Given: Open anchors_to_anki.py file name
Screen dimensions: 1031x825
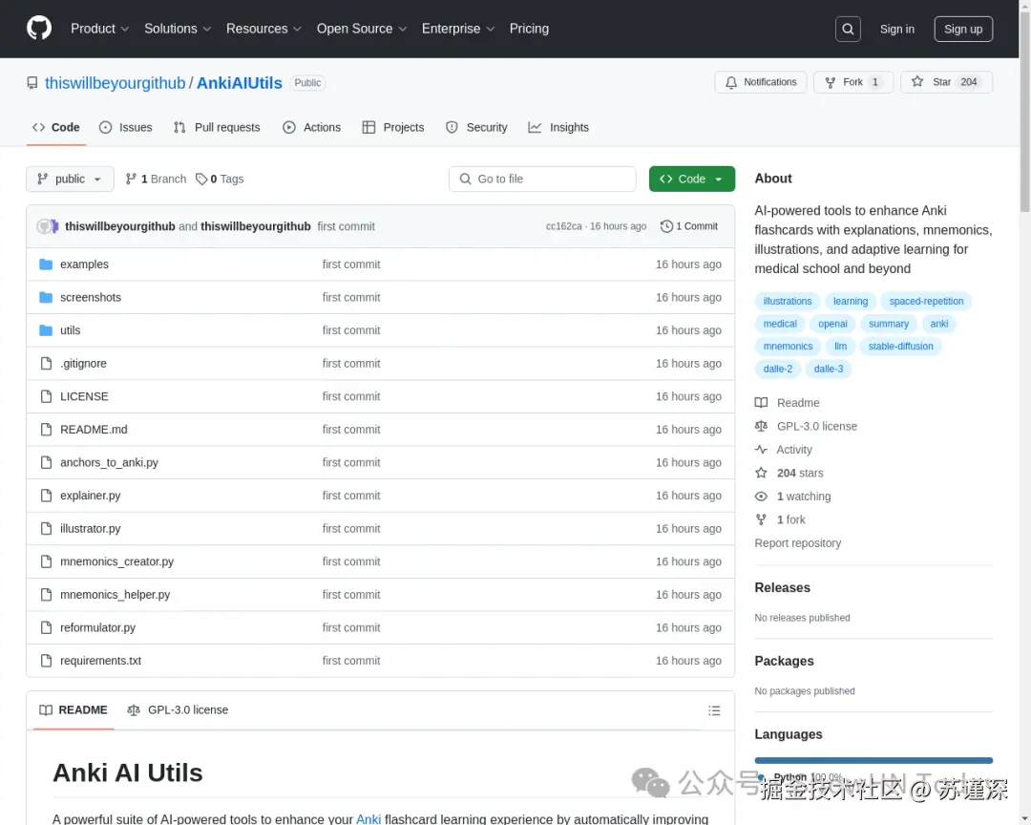Looking at the screenshot, I should click(x=109, y=462).
